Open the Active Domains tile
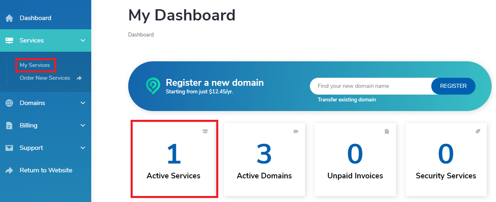 (x=264, y=158)
